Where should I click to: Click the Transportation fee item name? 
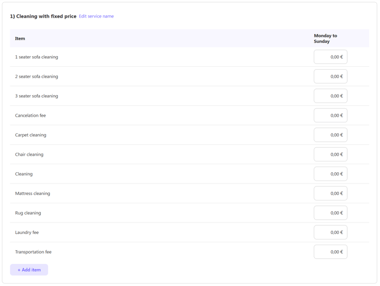point(33,252)
